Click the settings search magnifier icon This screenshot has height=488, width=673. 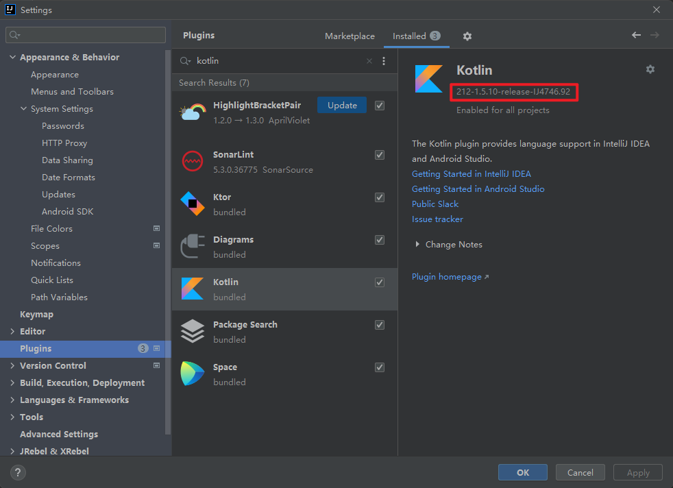tap(14, 35)
